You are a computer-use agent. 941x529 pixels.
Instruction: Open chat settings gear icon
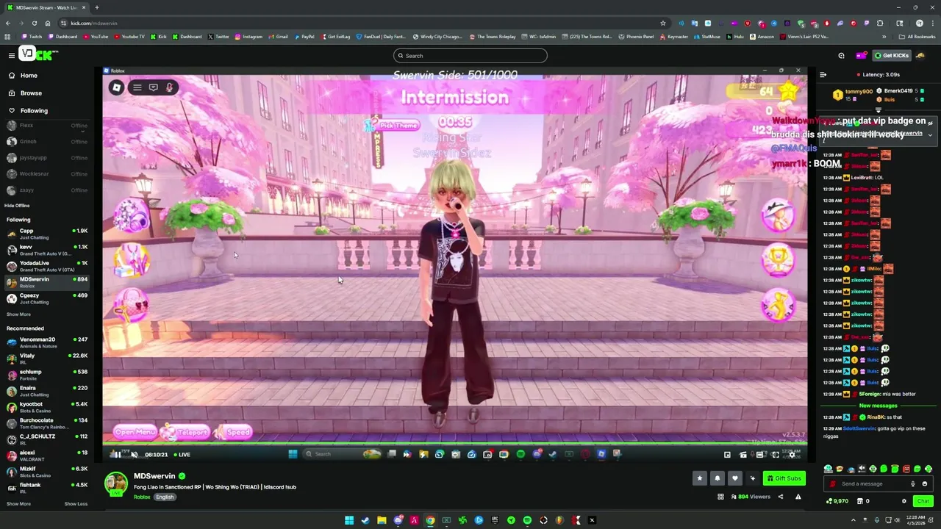904,501
